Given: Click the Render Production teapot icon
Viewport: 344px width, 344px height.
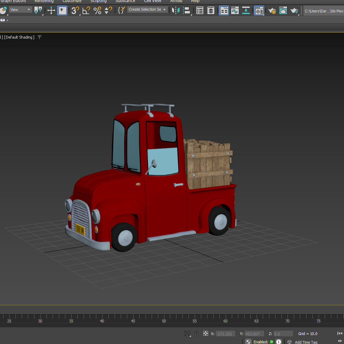Looking at the screenshot, I should click(294, 11).
